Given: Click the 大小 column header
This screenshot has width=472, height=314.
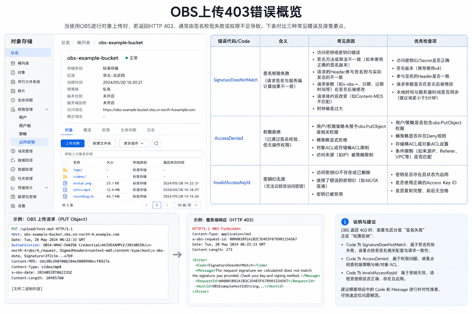Looking at the screenshot, I should click(x=110, y=163).
